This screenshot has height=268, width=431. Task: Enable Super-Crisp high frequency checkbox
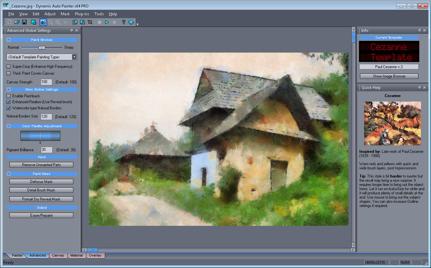click(x=8, y=67)
